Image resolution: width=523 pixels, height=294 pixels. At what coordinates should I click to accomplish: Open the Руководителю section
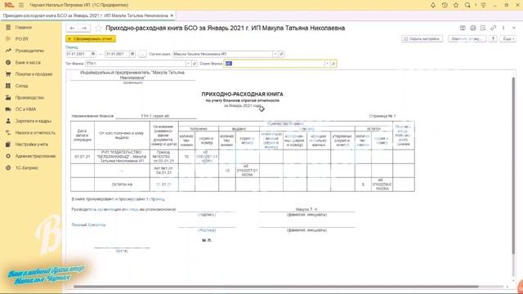click(29, 51)
